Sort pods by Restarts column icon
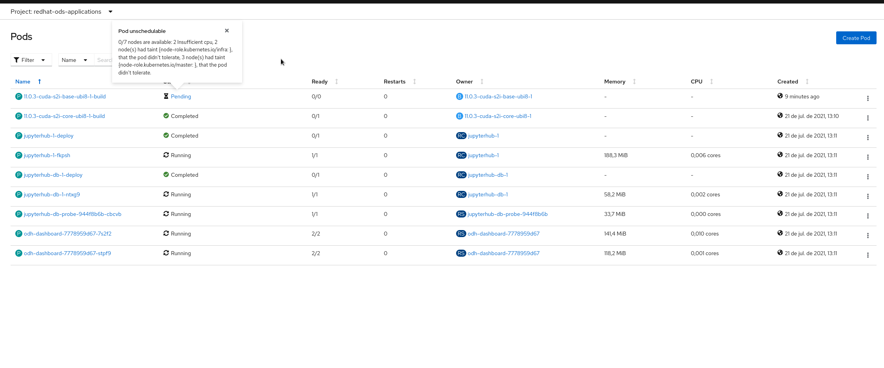Viewport: 884px width, 368px height. [415, 82]
